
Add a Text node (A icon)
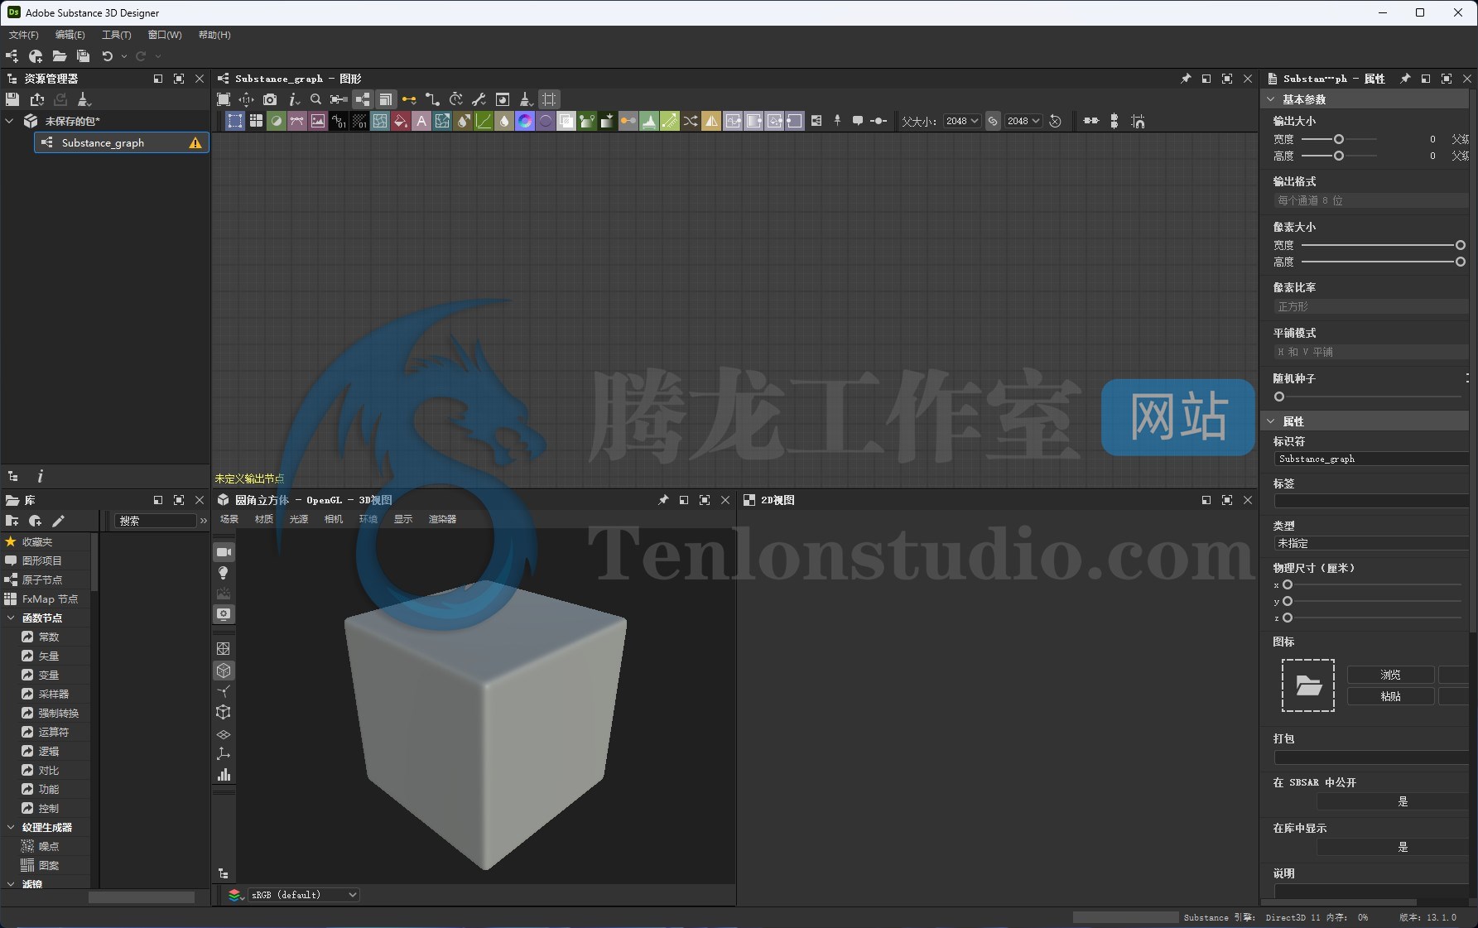point(421,121)
